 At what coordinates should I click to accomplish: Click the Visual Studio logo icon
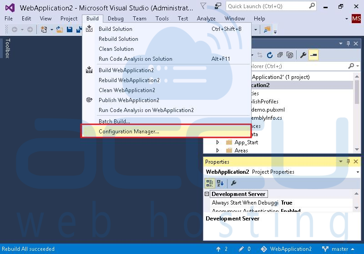point(10,8)
